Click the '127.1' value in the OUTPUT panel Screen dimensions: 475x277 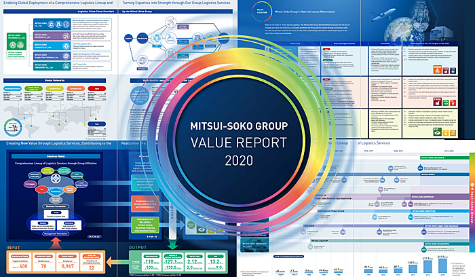pos(170,261)
